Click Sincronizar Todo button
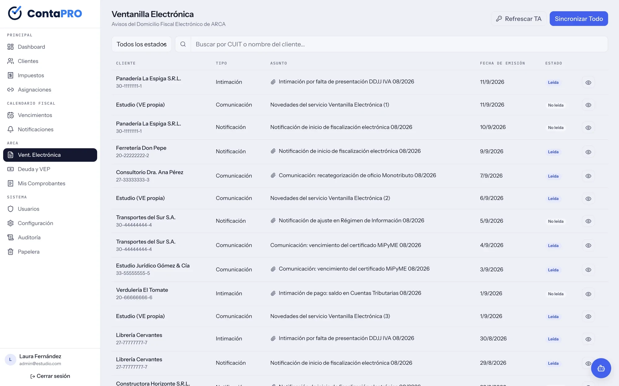619x386 pixels. pyautogui.click(x=579, y=19)
